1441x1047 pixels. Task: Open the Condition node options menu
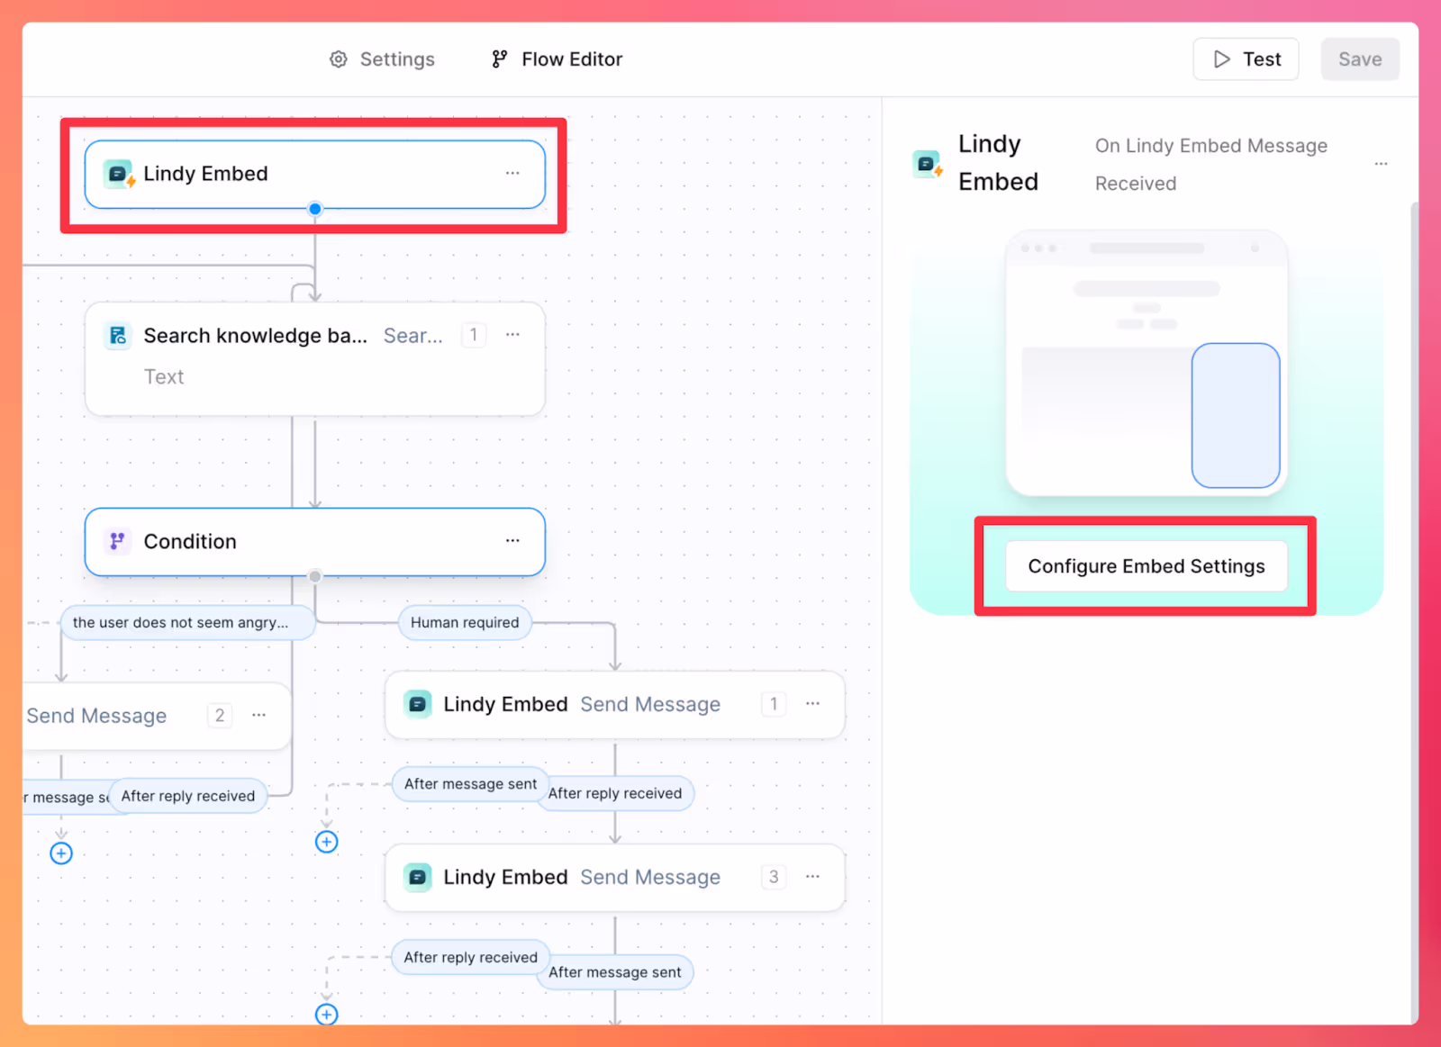click(512, 540)
